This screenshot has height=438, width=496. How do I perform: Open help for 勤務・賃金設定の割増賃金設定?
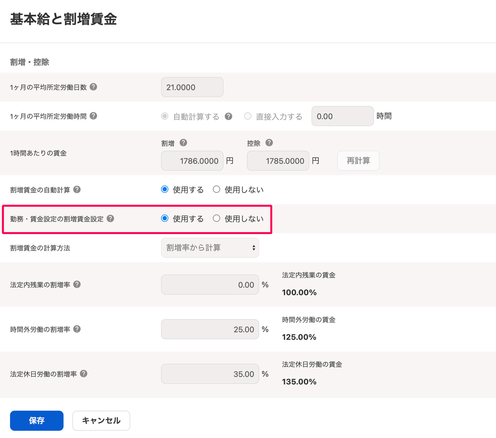pyautogui.click(x=110, y=218)
